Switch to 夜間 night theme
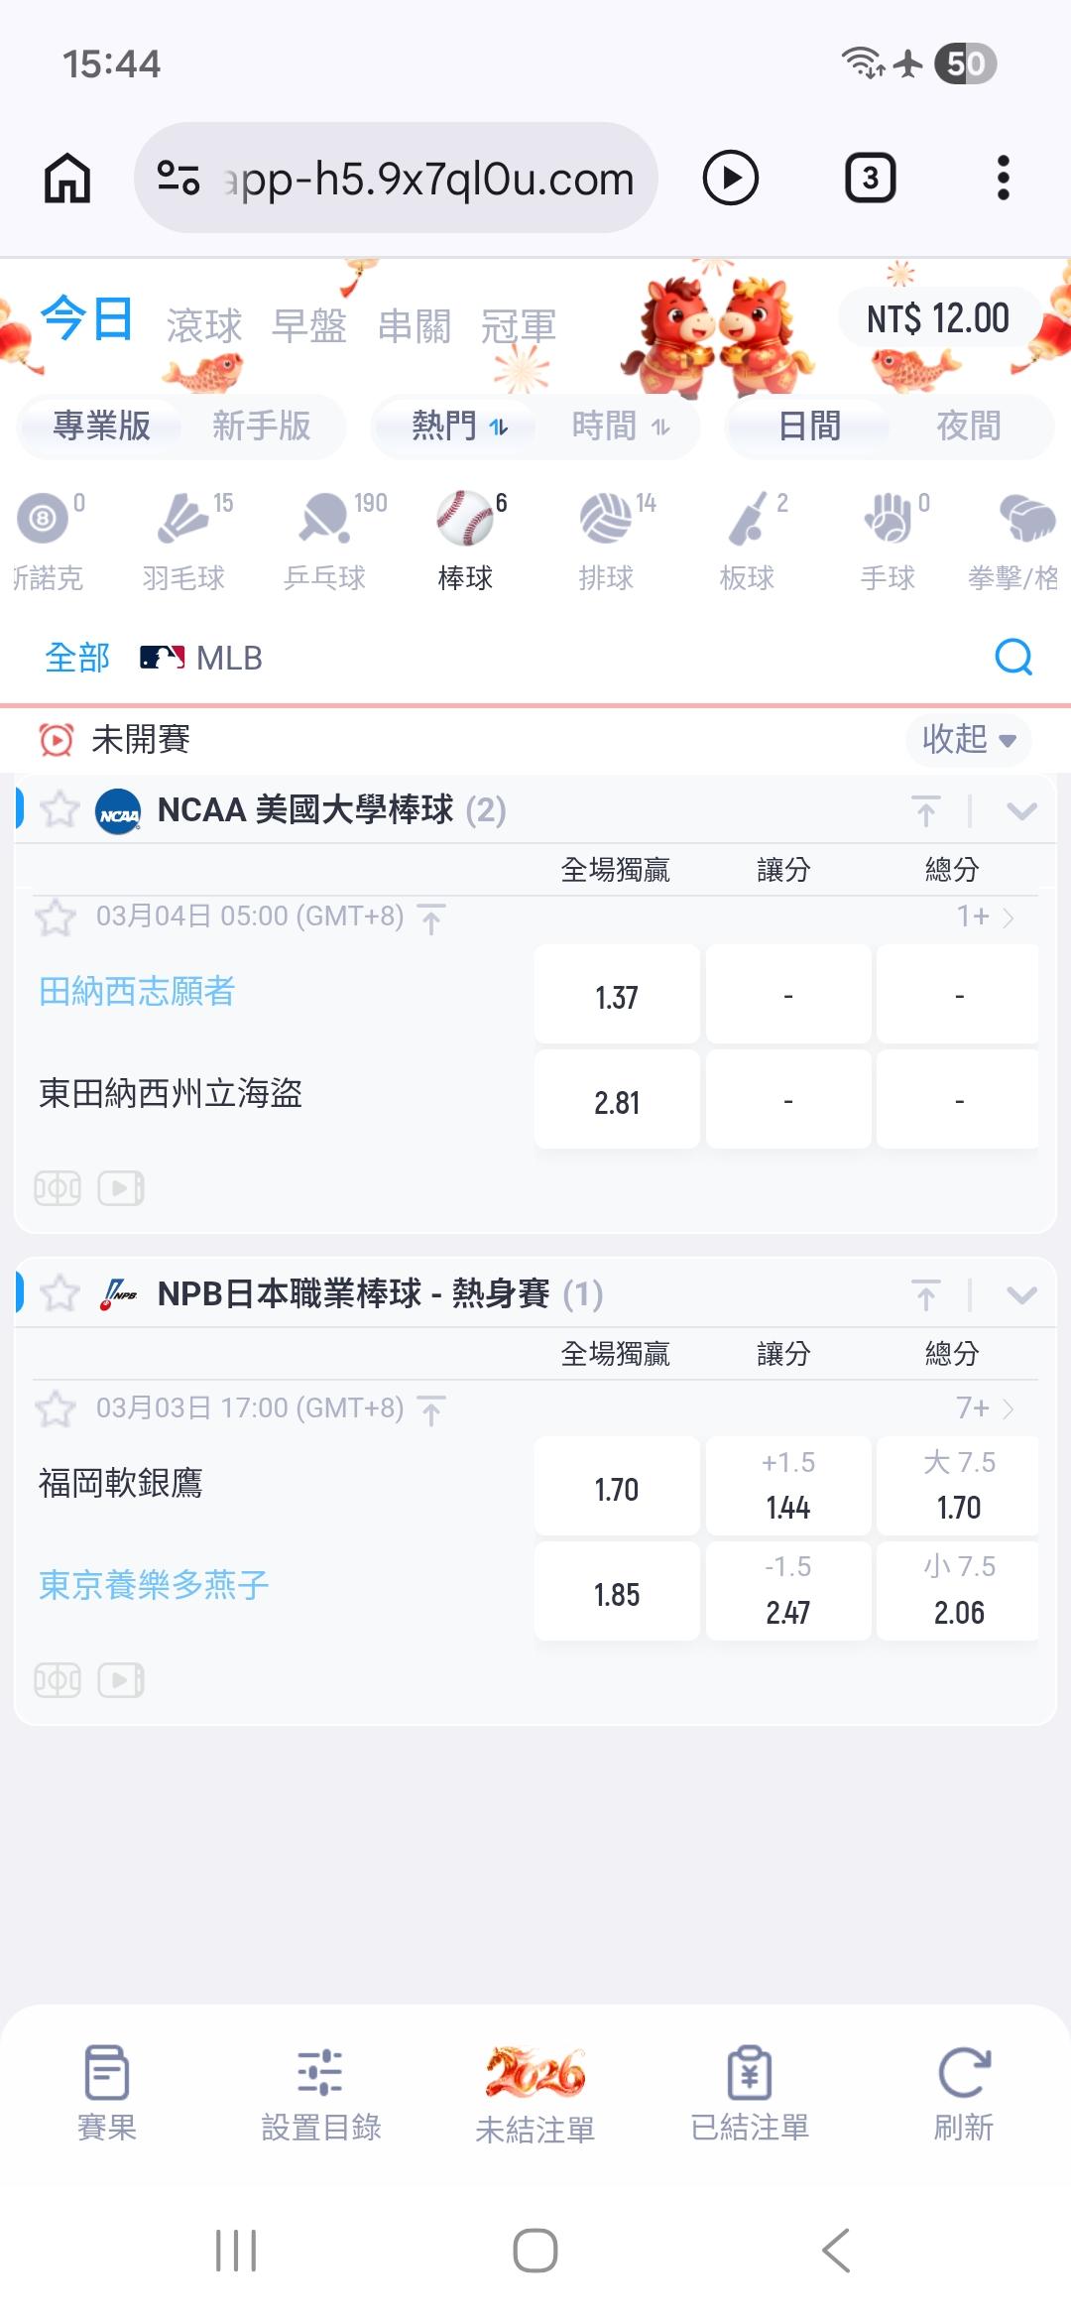The height and width of the screenshot is (2321, 1071). pyautogui.click(x=968, y=427)
